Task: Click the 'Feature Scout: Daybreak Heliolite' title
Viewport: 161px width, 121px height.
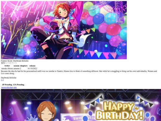Action: [15, 61]
